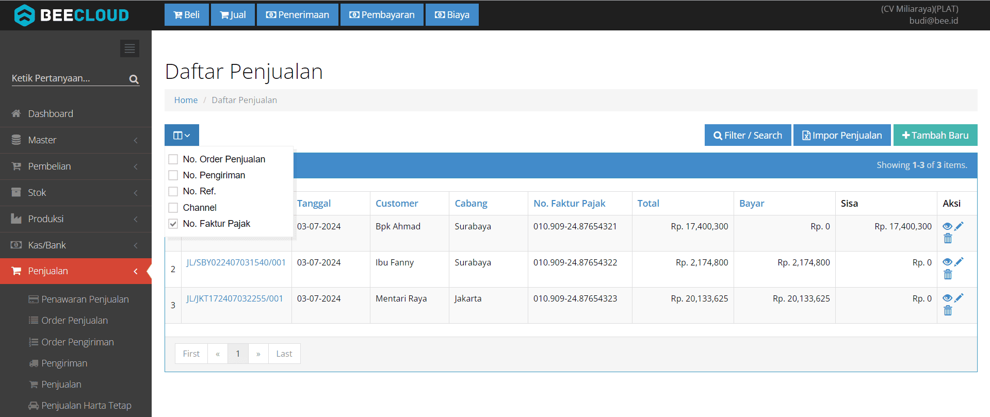Click total Rp. 20,133,625 in Total column
990x417 pixels.
point(700,298)
